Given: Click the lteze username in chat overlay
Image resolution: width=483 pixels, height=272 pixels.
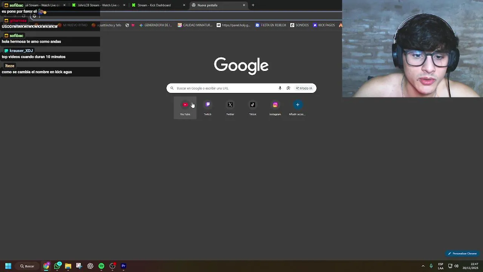Looking at the screenshot, I should (10, 66).
